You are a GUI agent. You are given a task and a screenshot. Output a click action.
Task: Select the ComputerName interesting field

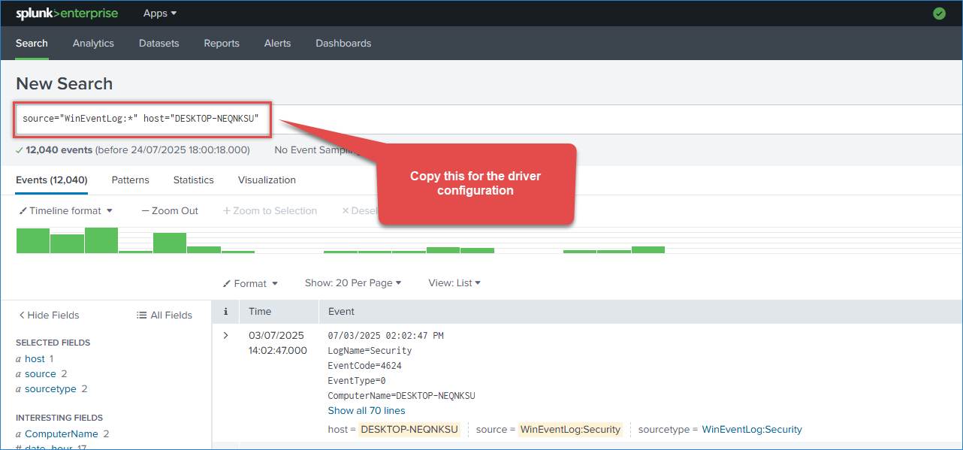click(x=62, y=434)
